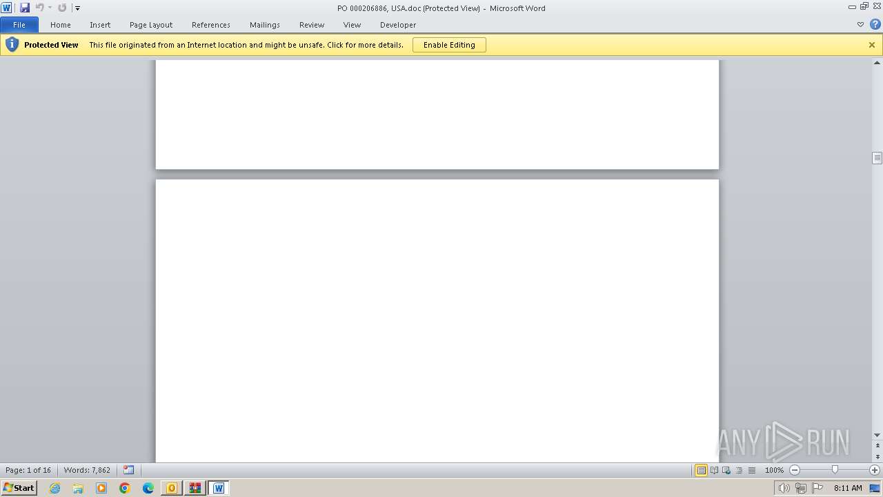
Task: Click the Next Page double-arrow button
Action: coord(877,457)
